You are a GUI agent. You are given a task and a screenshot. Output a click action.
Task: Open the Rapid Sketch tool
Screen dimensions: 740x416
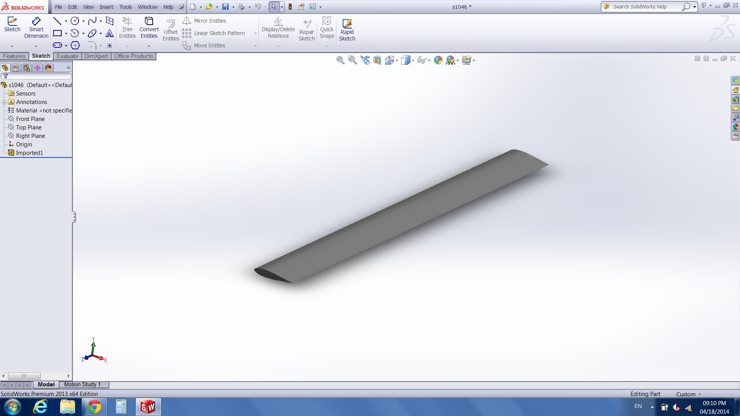click(347, 30)
